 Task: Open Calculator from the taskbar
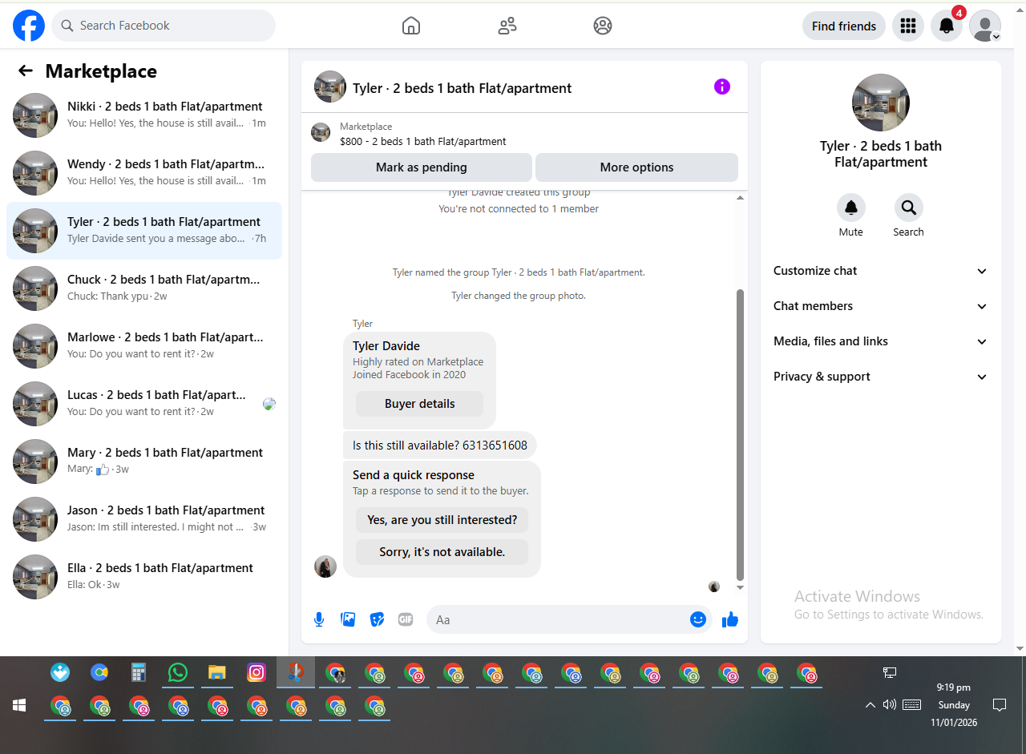139,672
